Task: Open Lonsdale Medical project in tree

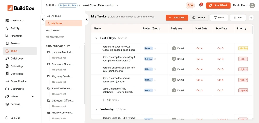Action: (62, 52)
